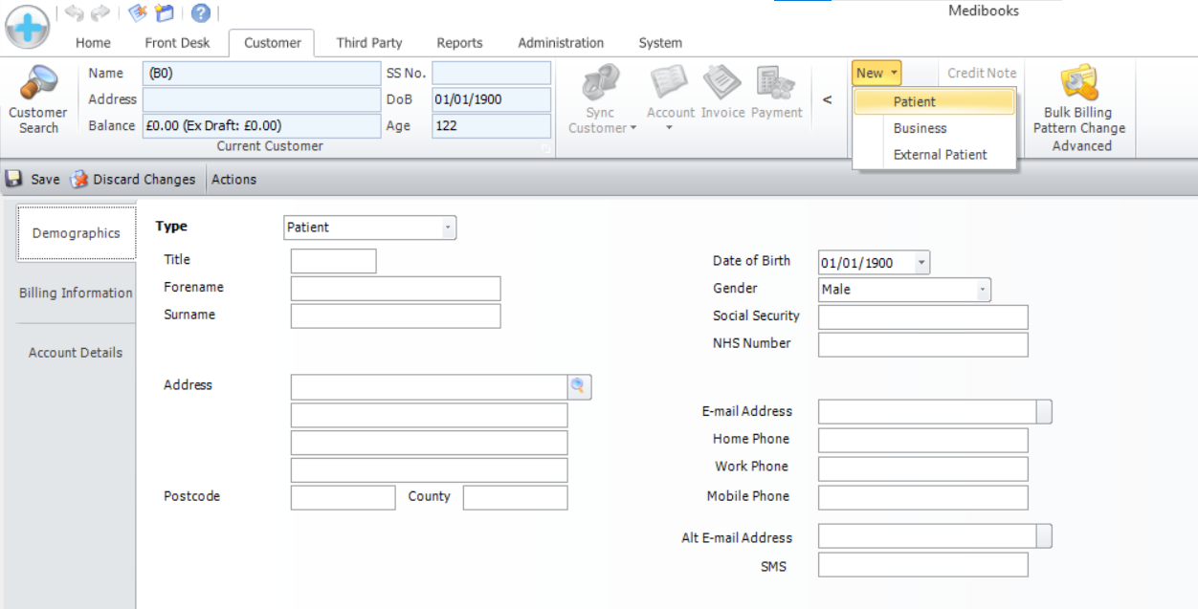Expand the Date of Birth date picker
This screenshot has height=609, width=1198.
pyautogui.click(x=921, y=263)
